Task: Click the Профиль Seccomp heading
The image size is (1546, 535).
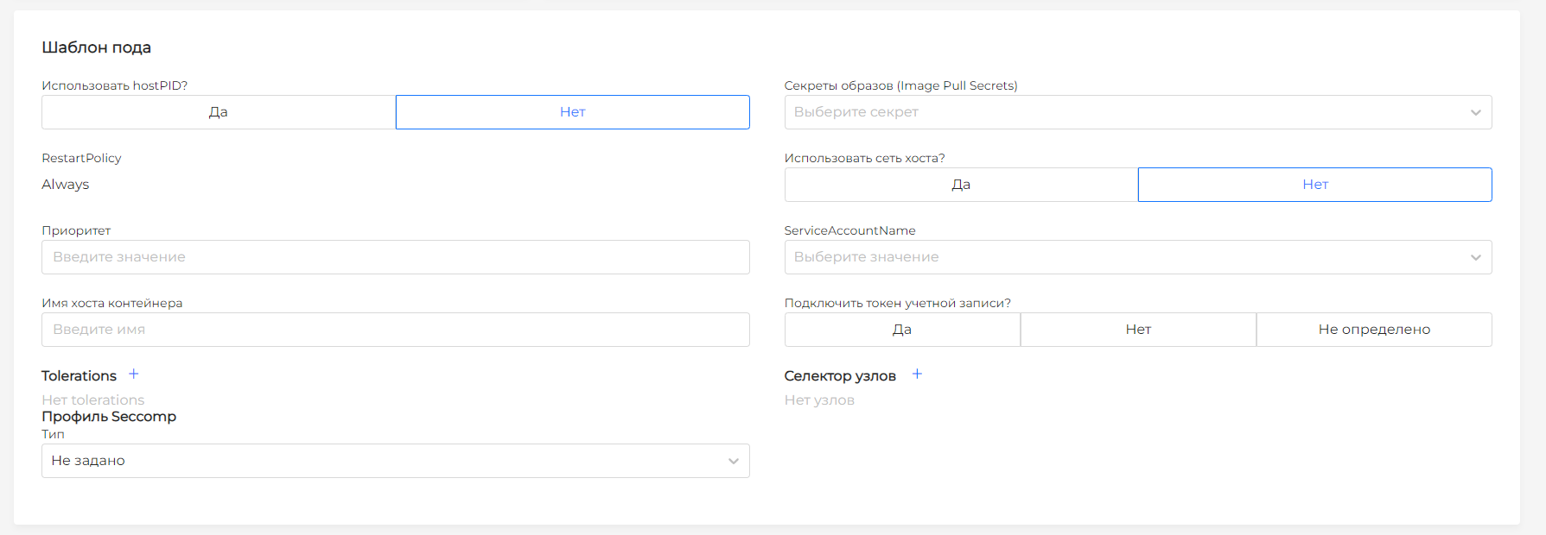Action: coord(109,417)
